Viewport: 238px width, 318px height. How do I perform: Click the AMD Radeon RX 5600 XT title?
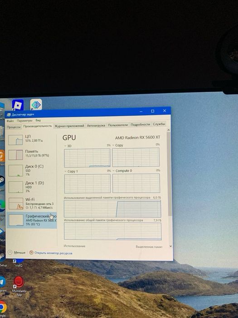(x=138, y=138)
